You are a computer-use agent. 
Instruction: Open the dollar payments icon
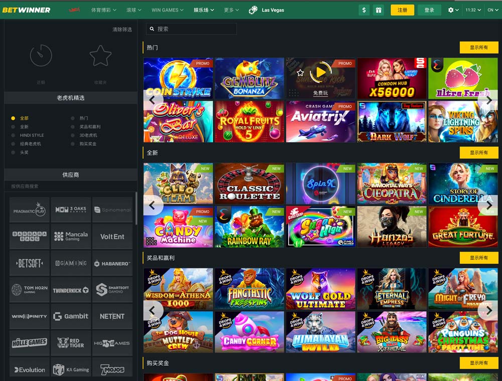[364, 10]
